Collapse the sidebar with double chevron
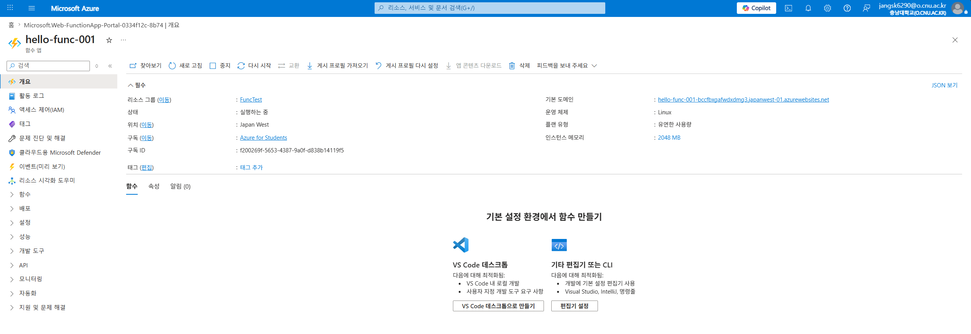This screenshot has width=971, height=334. 110,66
